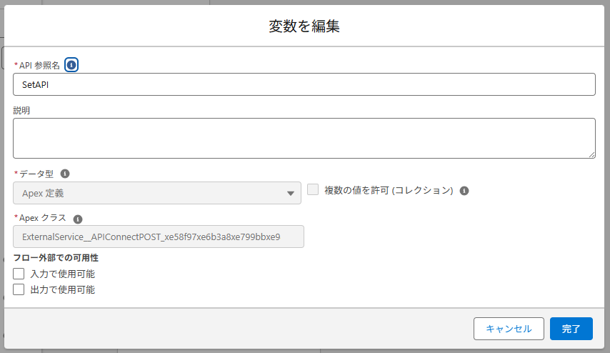Toggle the 複数の値を許可 (コレクション) checkbox
Image resolution: width=610 pixels, height=353 pixels.
click(x=313, y=189)
